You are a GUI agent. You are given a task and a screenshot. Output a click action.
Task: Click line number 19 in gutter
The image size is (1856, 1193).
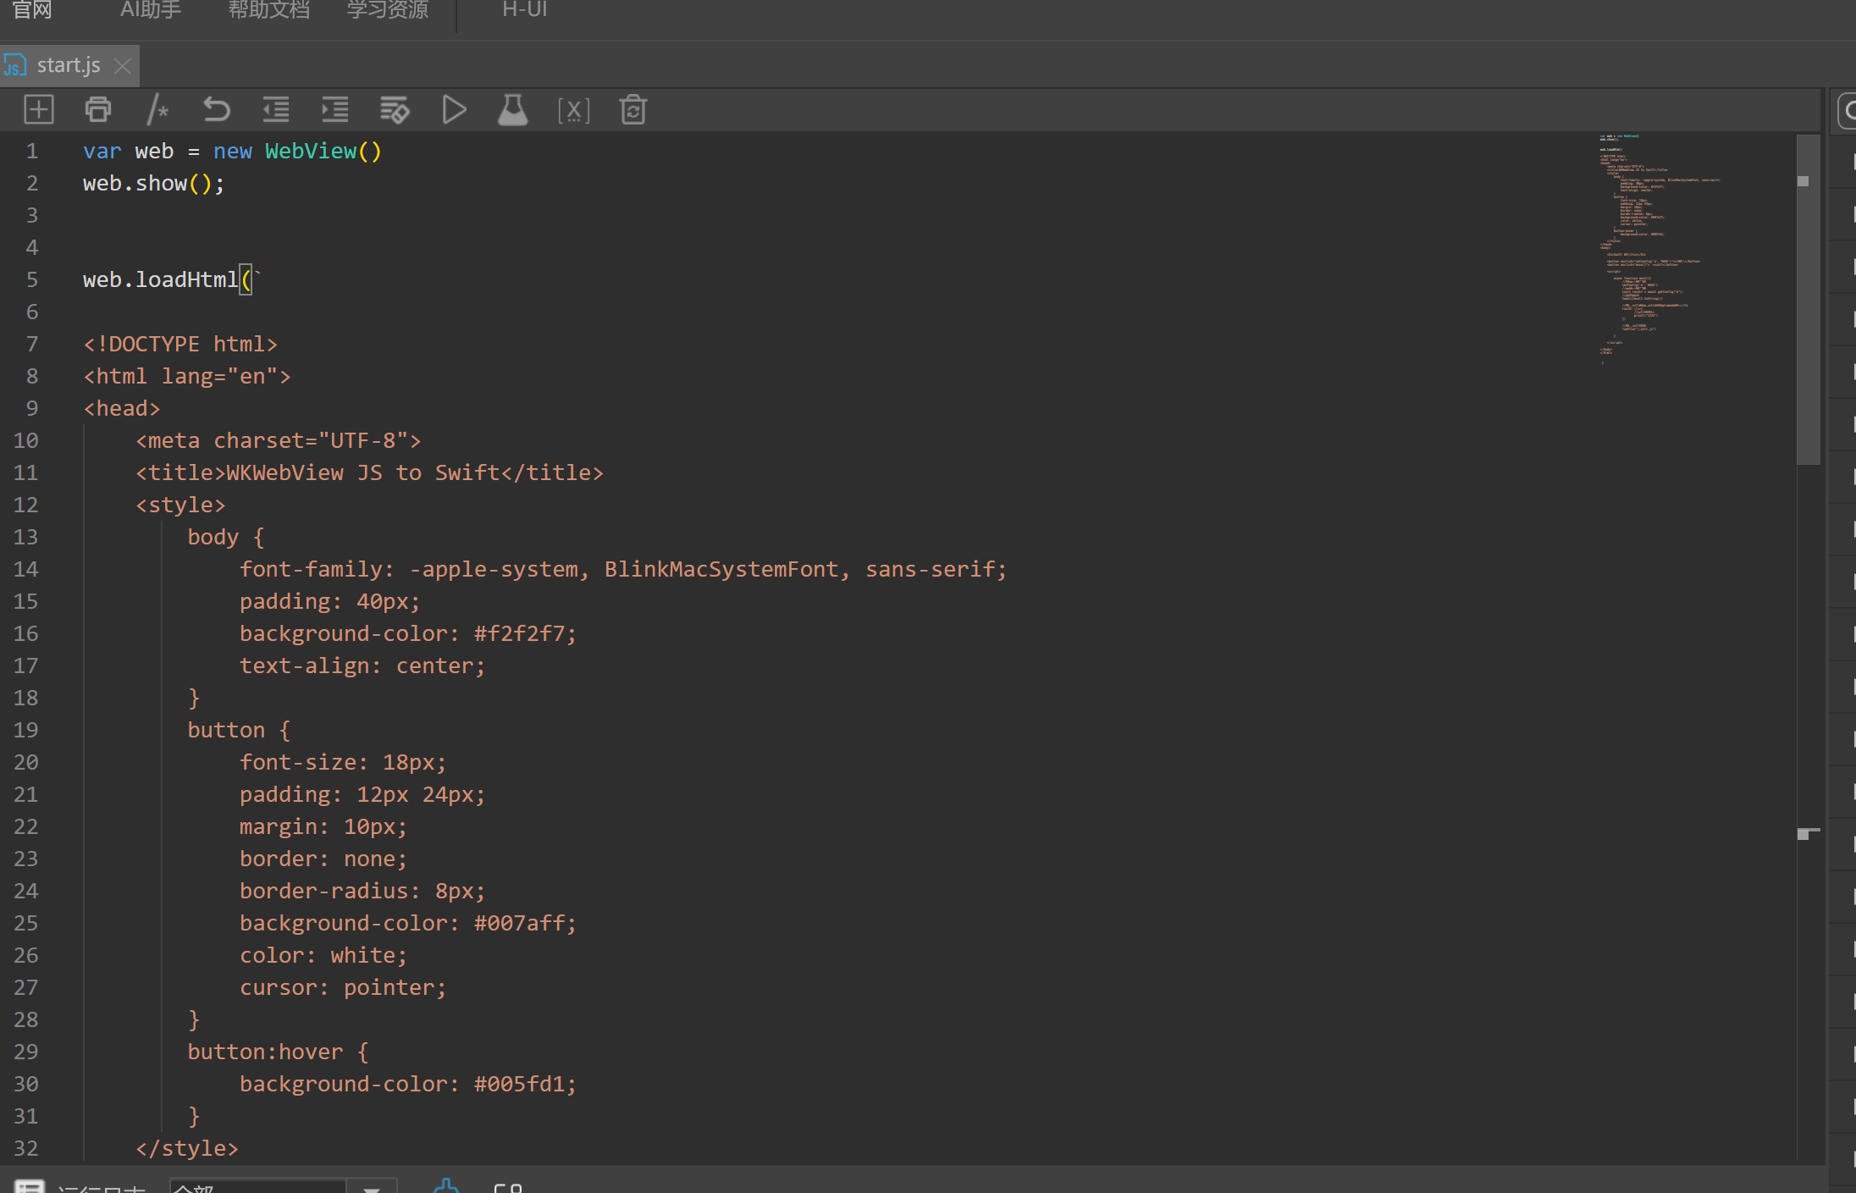coord(26,731)
